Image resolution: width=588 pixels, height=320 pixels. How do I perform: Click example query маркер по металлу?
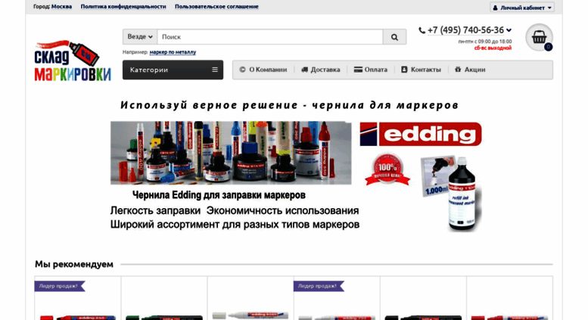point(173,52)
